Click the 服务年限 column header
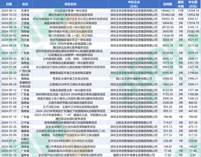The width and height of the screenshot is (201, 157). point(181,4)
